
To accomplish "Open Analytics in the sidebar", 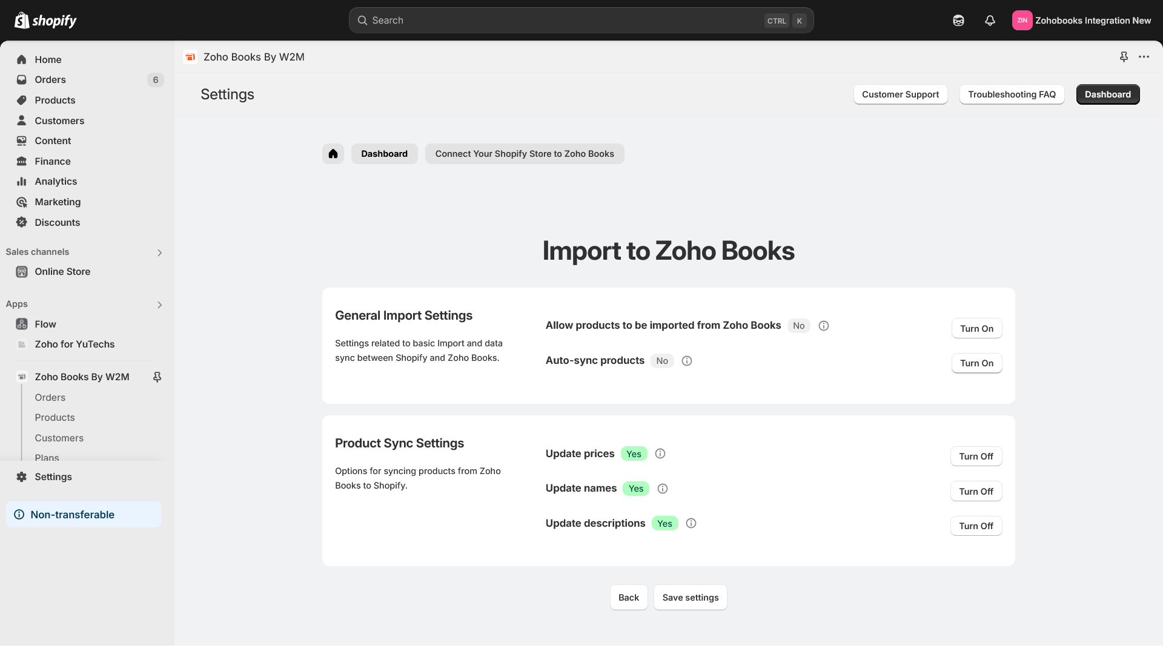I will (x=56, y=182).
